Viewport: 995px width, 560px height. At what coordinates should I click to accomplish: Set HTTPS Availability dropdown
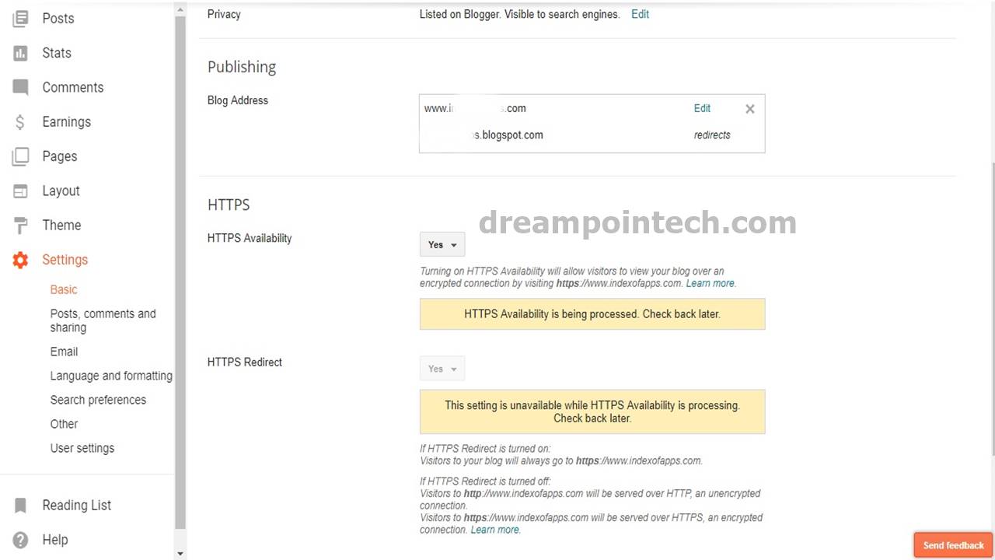coord(442,244)
